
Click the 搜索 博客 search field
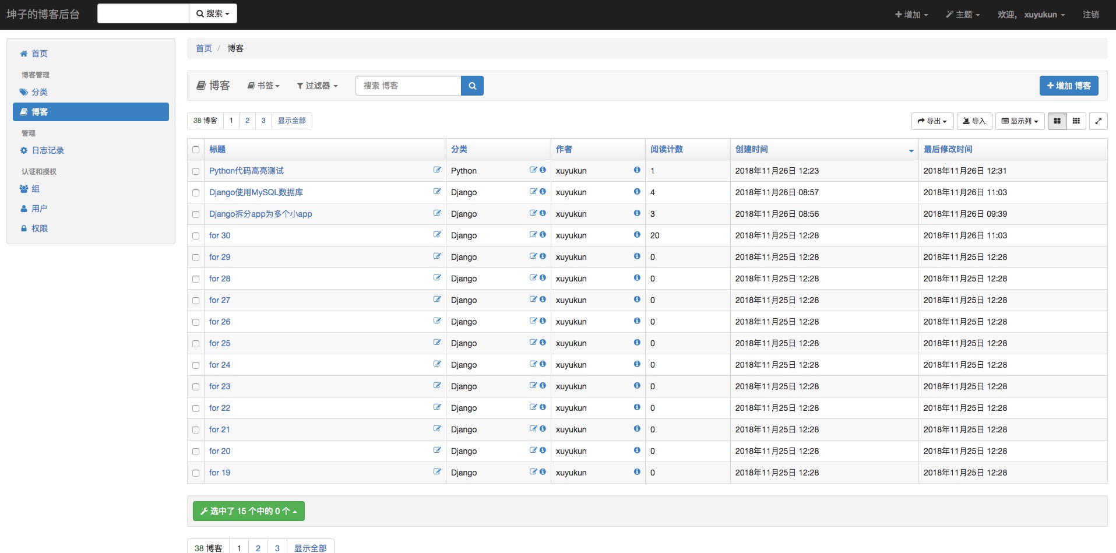pos(408,86)
